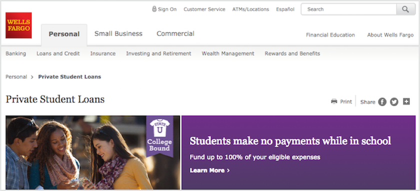The height and width of the screenshot is (191, 420).
Task: Click the search magnifier button
Action: (x=405, y=9)
